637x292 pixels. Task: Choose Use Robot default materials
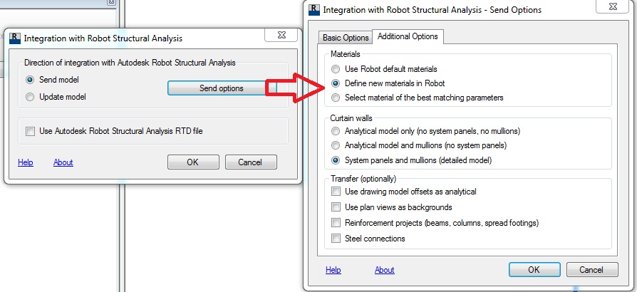point(336,69)
